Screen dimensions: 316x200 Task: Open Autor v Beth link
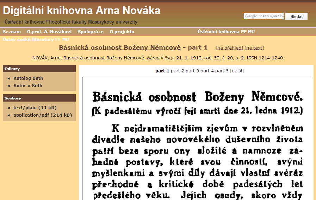click(x=28, y=85)
